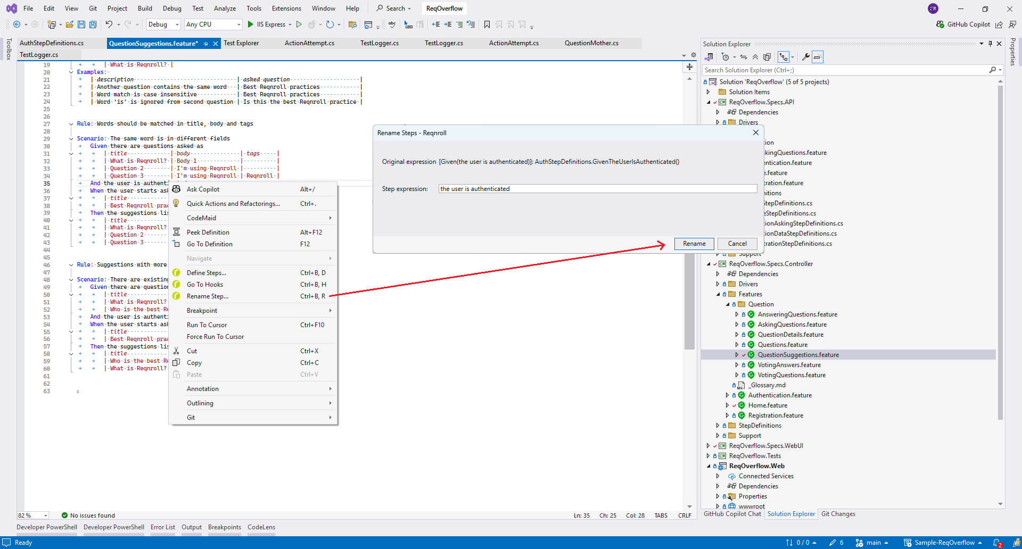Click the Undo arrow icon

tap(109, 24)
